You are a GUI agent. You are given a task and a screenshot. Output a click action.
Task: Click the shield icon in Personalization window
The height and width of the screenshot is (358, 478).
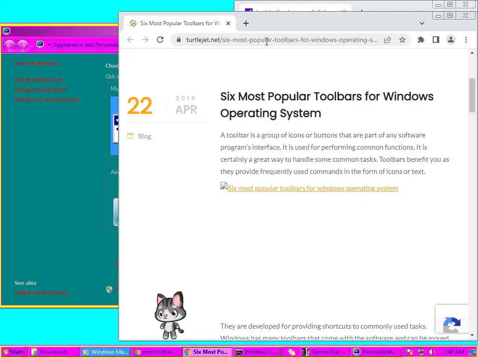109,289
